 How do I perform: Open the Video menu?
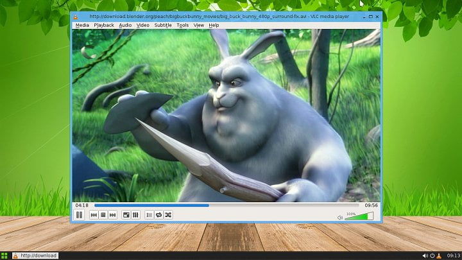(x=143, y=25)
